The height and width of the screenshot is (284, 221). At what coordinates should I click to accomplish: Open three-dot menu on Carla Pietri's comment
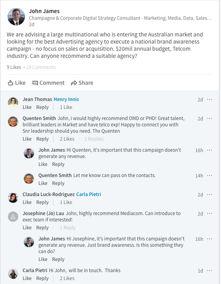(210, 271)
